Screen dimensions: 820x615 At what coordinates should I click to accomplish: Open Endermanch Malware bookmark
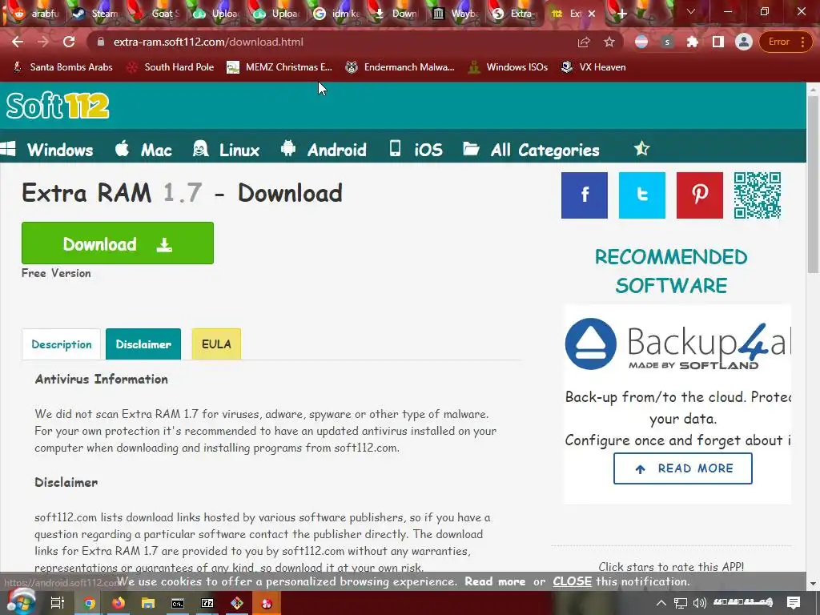400,67
